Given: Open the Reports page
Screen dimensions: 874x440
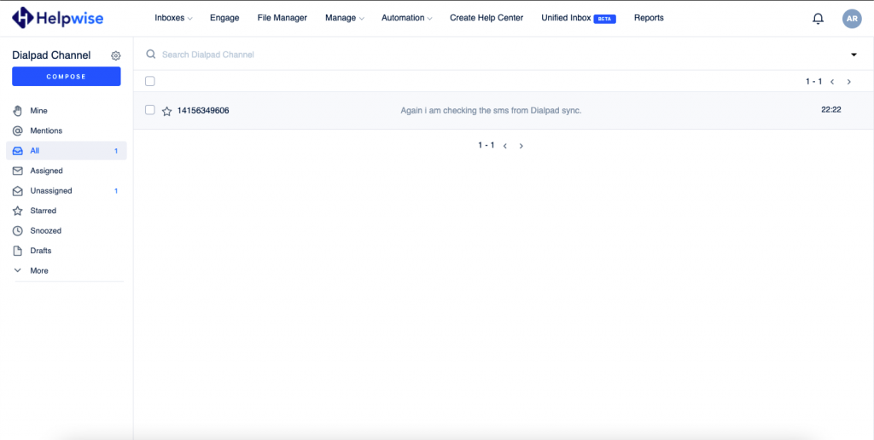Looking at the screenshot, I should [x=649, y=18].
